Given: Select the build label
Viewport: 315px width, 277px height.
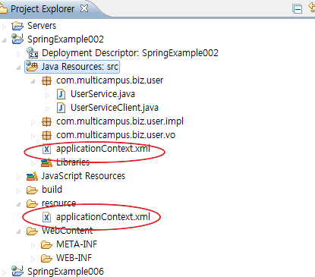Looking at the screenshot, I should coord(52,190).
